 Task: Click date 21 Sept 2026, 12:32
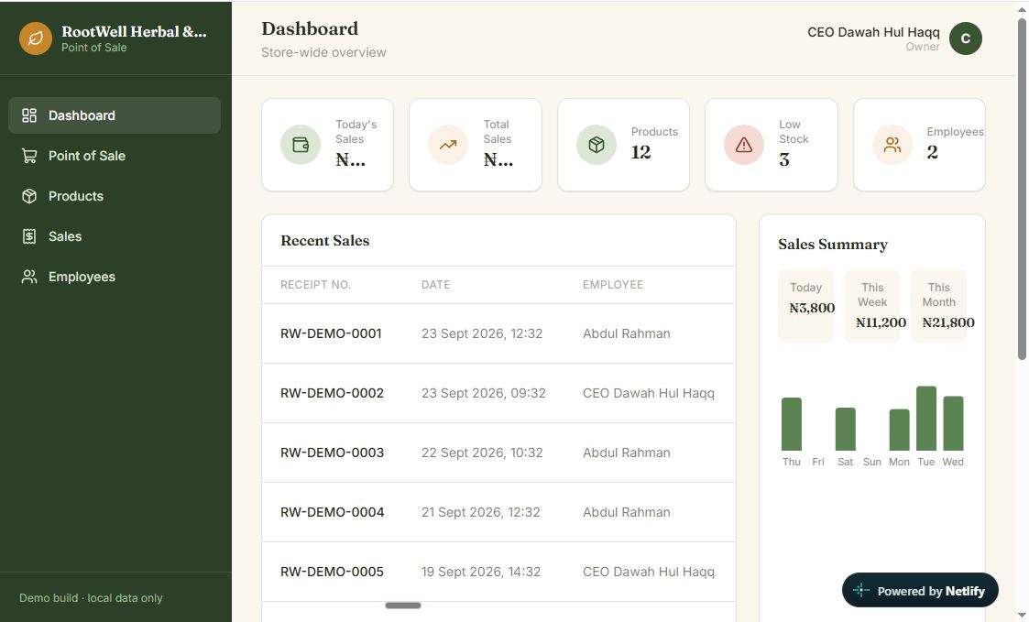480,512
